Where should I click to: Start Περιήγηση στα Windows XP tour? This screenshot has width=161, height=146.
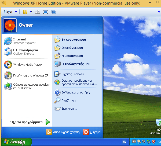pyautogui.click(x=27, y=75)
